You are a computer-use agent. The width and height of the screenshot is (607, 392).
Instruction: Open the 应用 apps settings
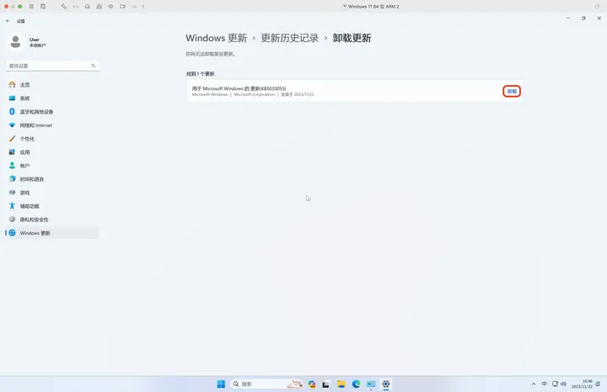pyautogui.click(x=52, y=152)
